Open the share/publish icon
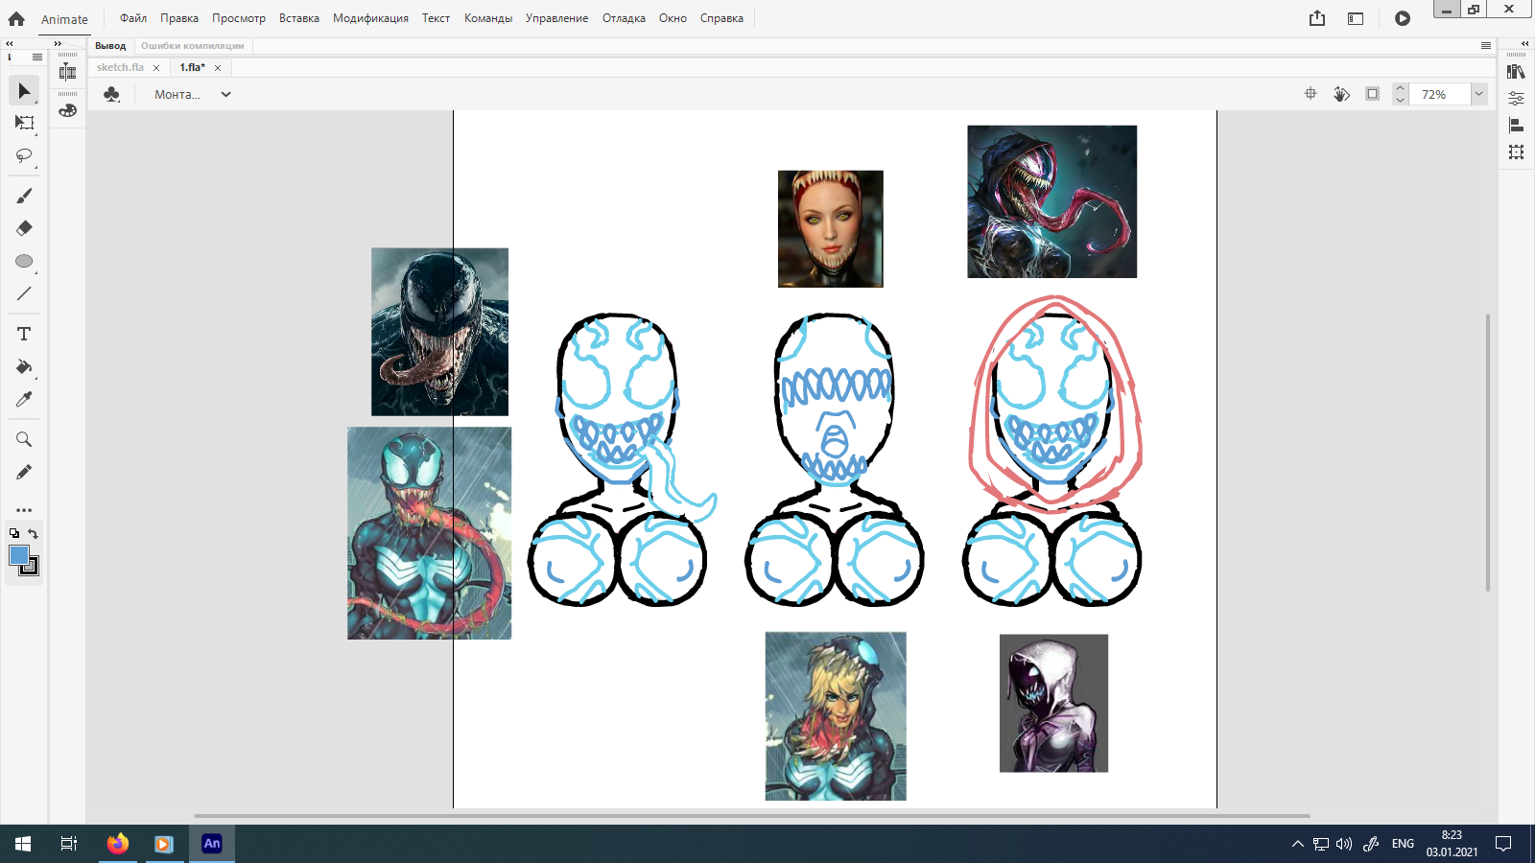 pyautogui.click(x=1317, y=18)
